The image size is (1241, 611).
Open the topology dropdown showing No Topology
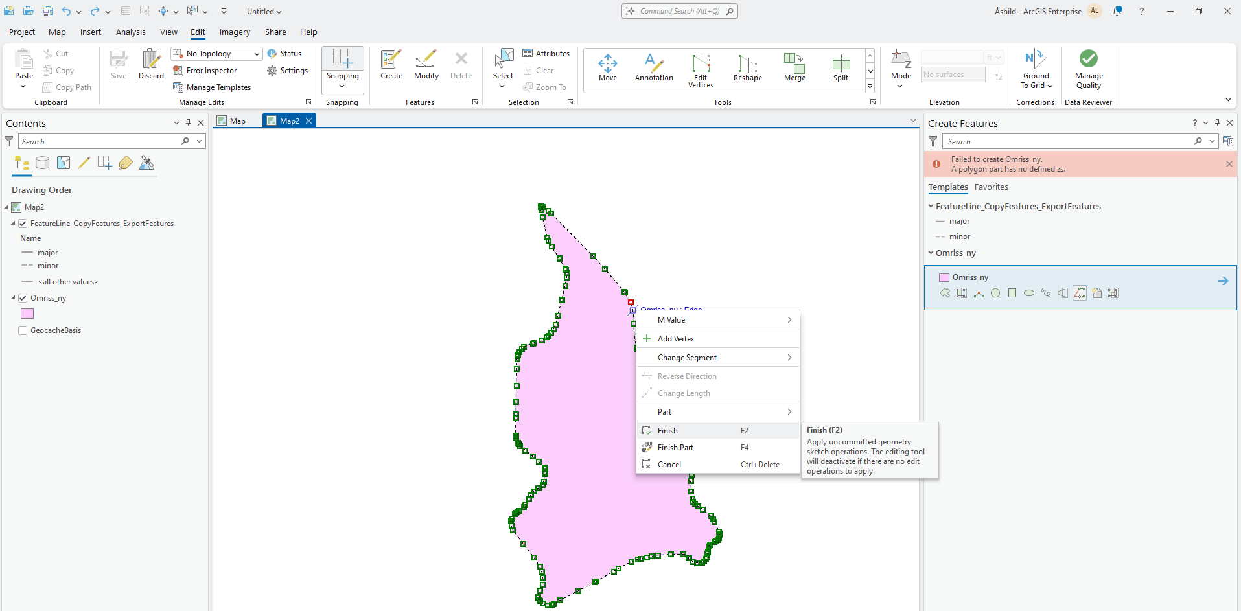pos(257,53)
